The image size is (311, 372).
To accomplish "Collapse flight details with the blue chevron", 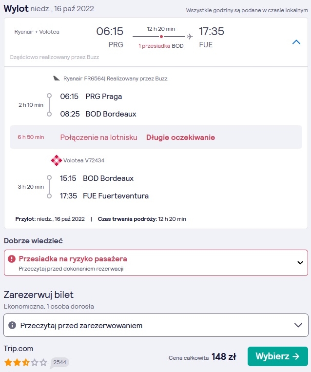I will 296,42.
